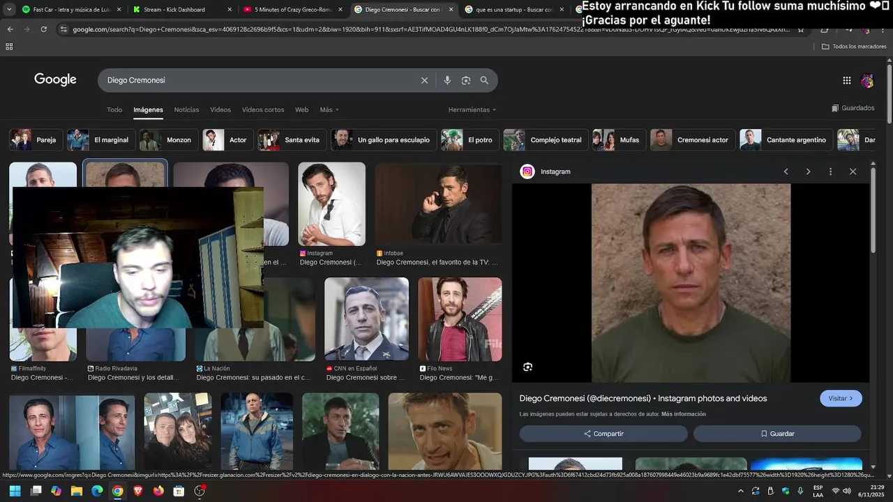Image resolution: width=893 pixels, height=502 pixels.
Task: Show next image in preview panel
Action: (808, 172)
